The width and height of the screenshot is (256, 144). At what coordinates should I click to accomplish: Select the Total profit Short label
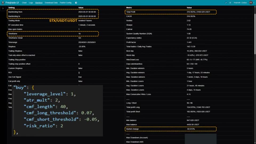pyautogui.click(x=133, y=111)
